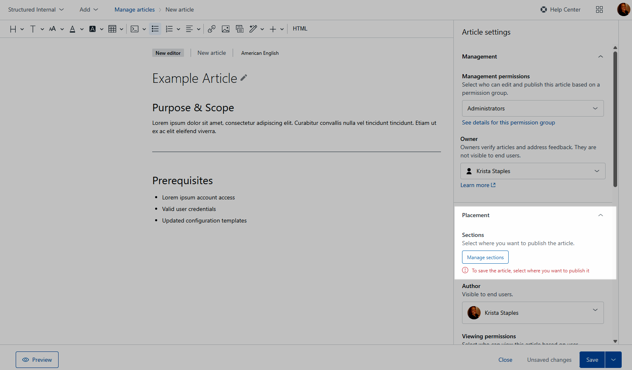The width and height of the screenshot is (632, 370).
Task: Click the text color icon
Action: 73,29
